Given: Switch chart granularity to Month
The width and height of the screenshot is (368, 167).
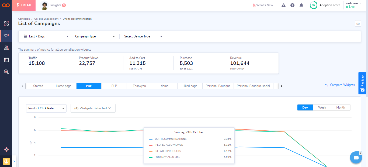Looking at the screenshot, I should tap(341, 107).
